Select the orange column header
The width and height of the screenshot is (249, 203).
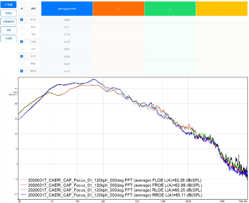[119, 8]
